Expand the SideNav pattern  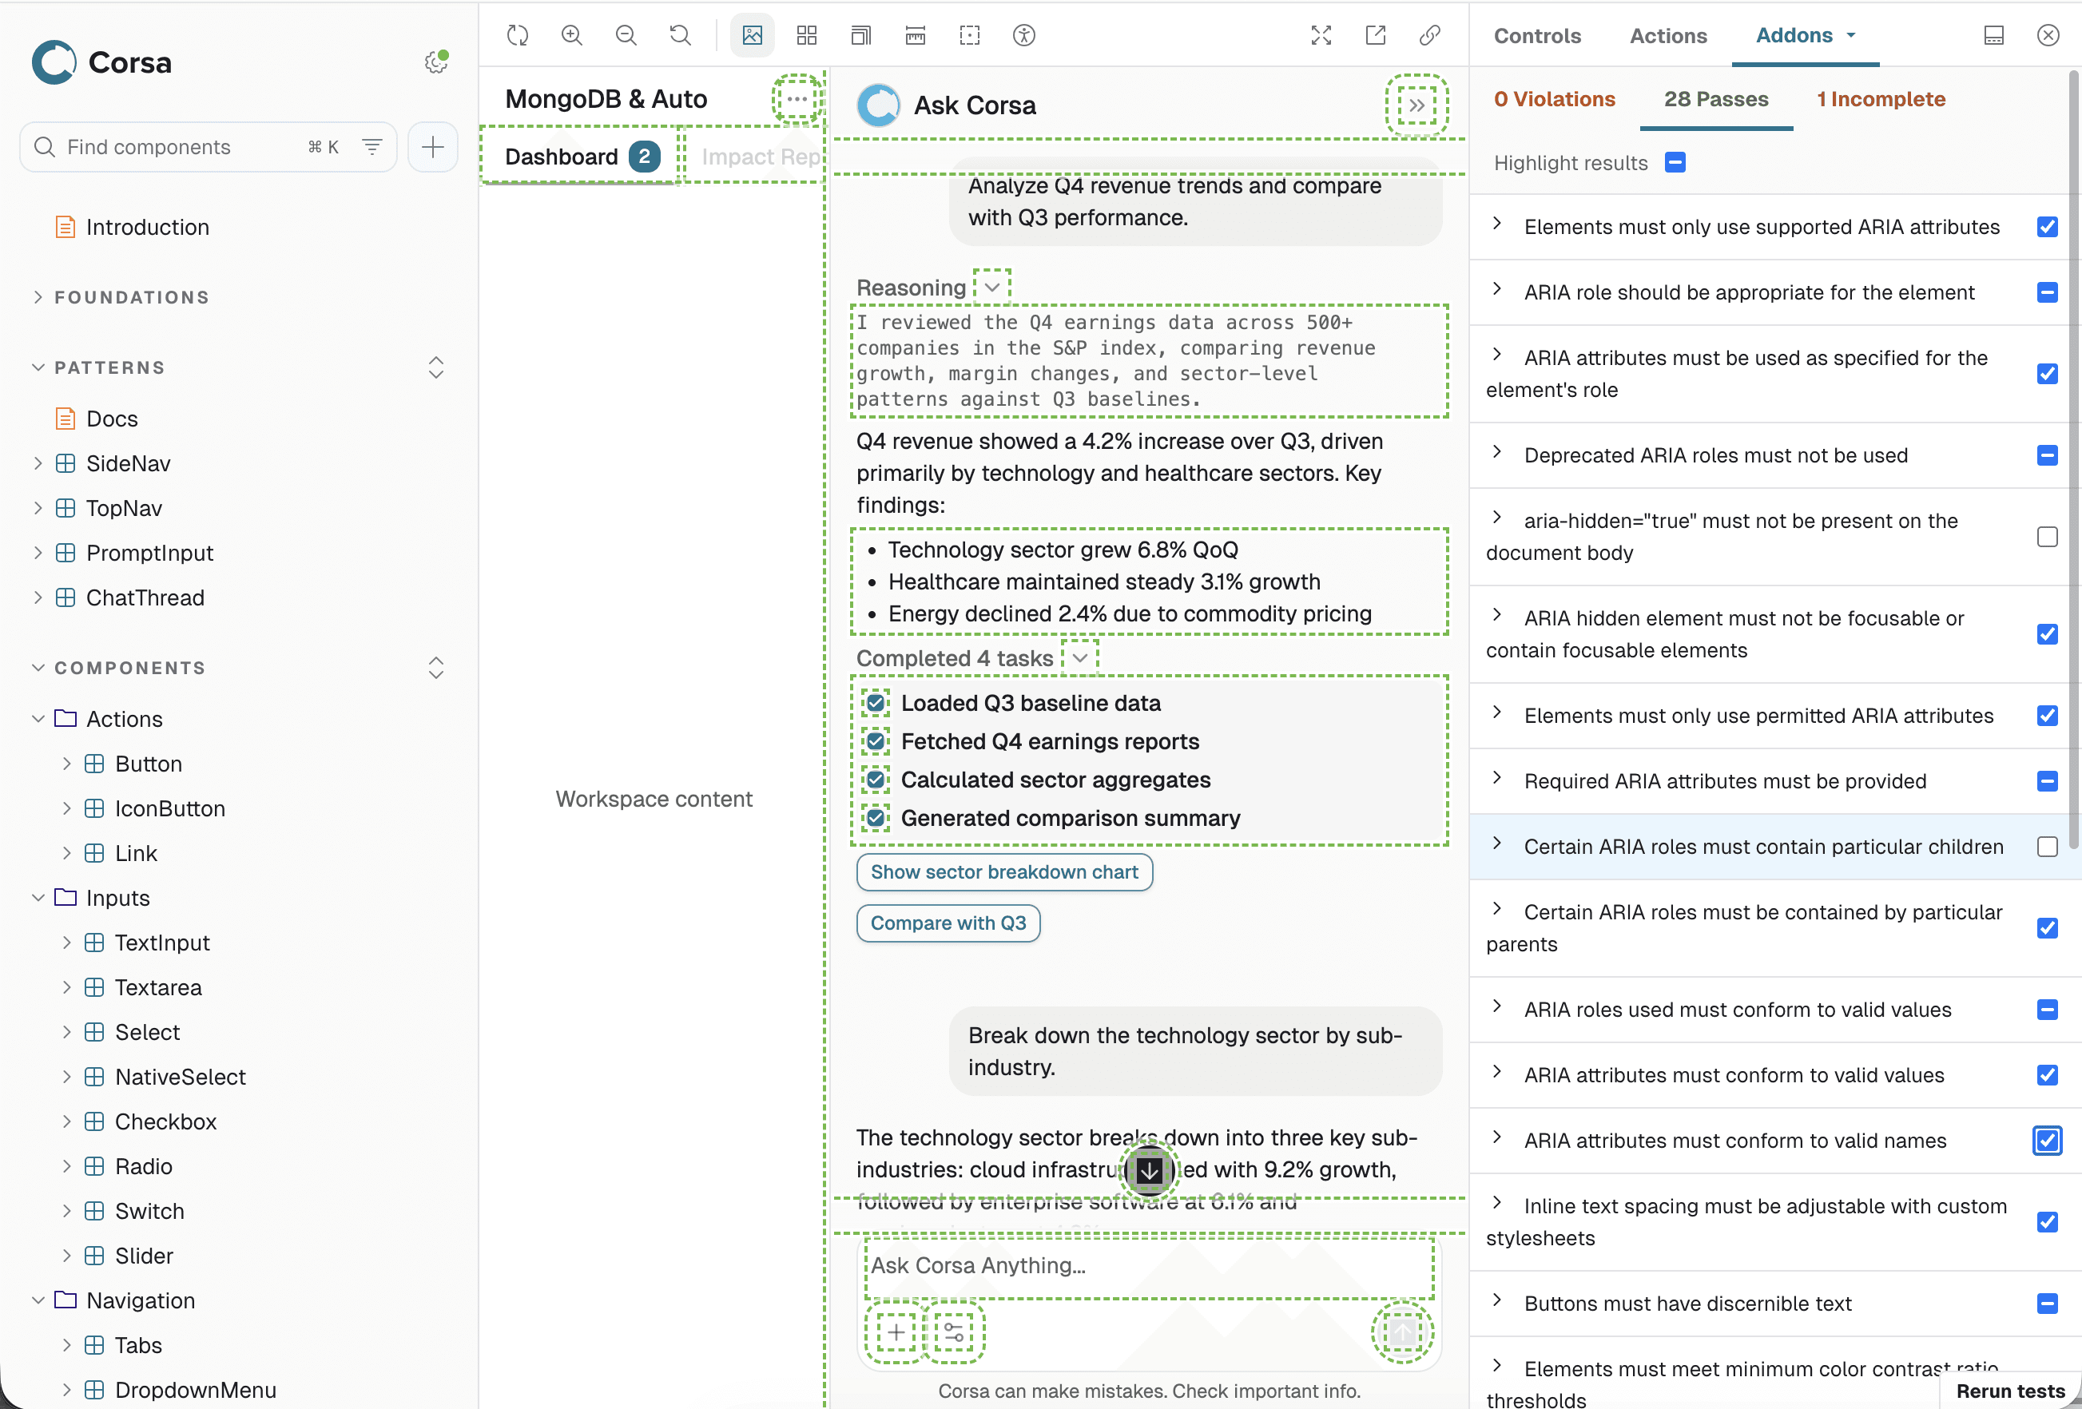pyautogui.click(x=38, y=463)
